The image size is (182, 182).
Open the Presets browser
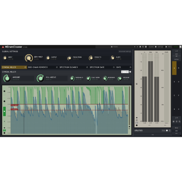[114, 47]
